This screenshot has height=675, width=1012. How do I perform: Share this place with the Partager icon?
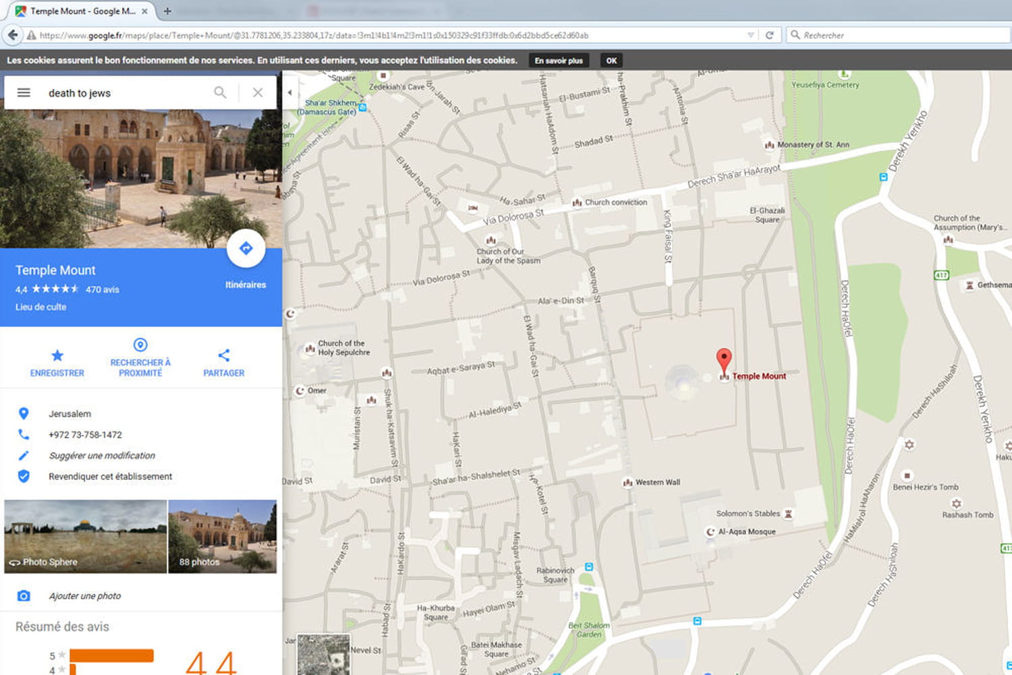coord(223,353)
